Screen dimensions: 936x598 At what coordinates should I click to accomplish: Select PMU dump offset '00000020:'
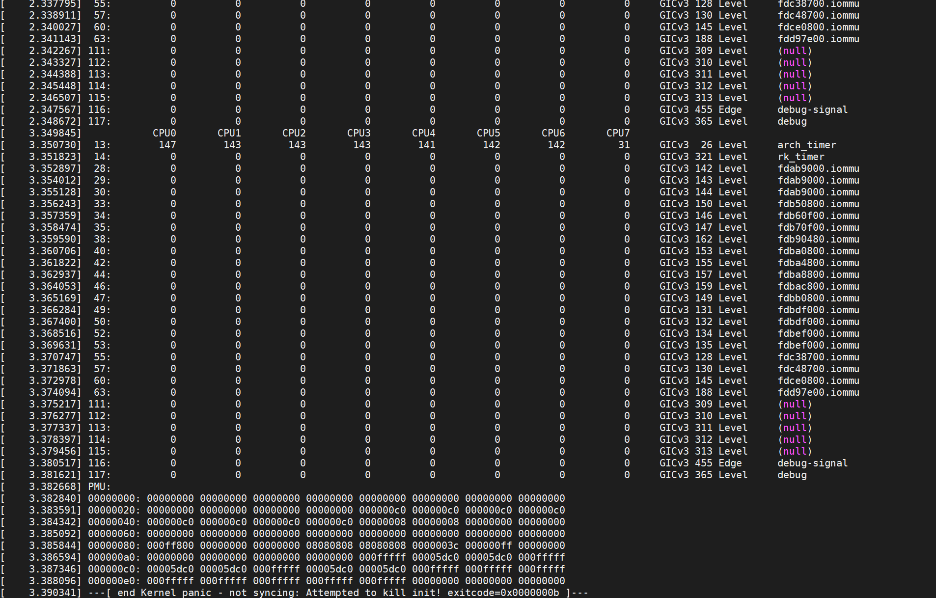pyautogui.click(x=114, y=510)
